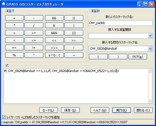The image size is (156, 126).
Task: Insert the logical AND && operator
Action: click(54, 18)
